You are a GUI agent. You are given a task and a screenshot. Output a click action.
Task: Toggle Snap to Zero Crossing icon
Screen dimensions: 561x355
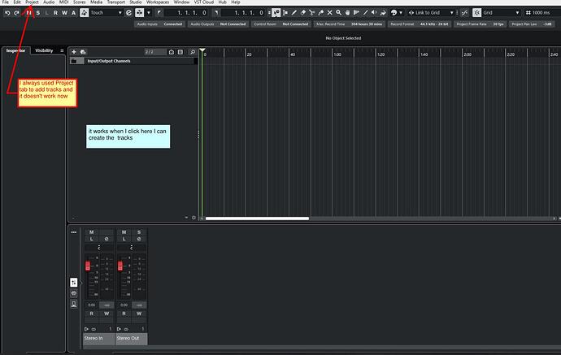pyautogui.click(x=464, y=13)
